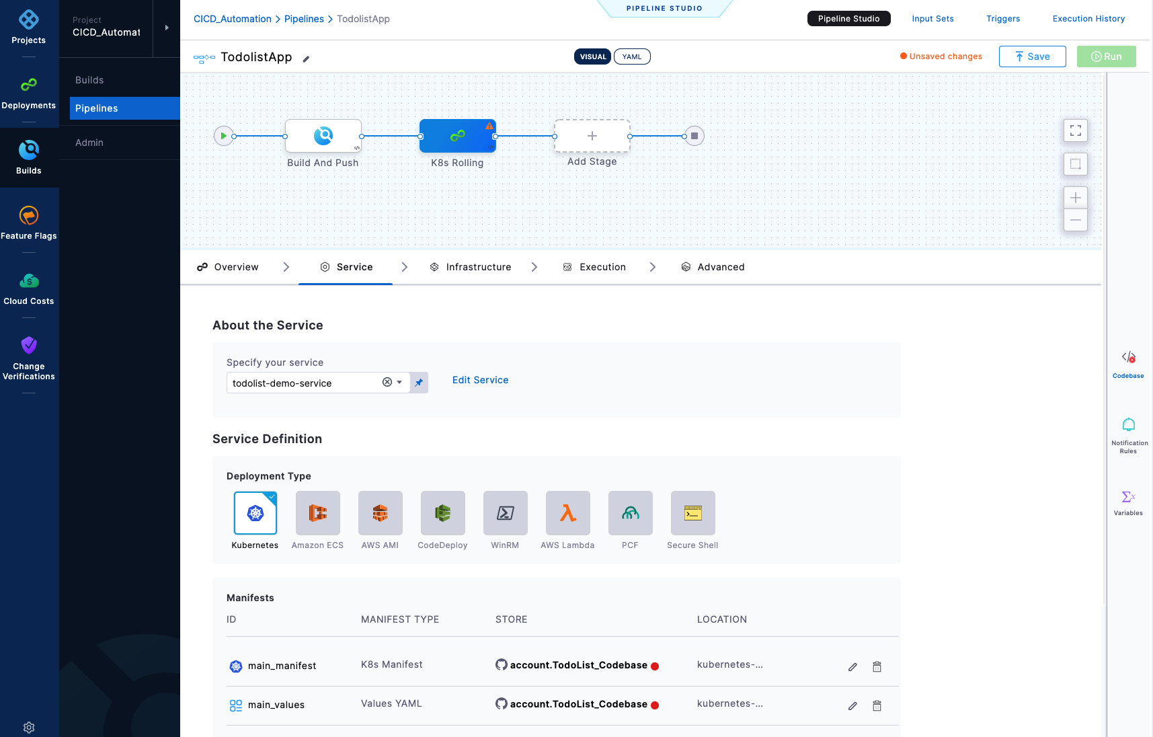This screenshot has width=1153, height=737.
Task: Go to the Service tab
Action: [x=346, y=267]
